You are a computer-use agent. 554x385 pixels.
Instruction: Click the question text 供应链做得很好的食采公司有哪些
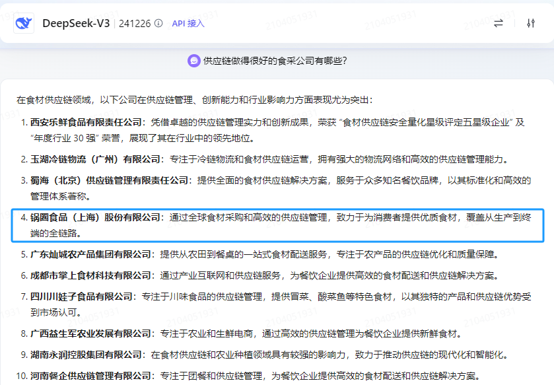pos(275,61)
